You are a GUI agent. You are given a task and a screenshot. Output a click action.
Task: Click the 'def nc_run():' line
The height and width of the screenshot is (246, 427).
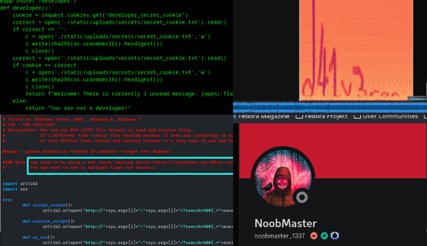(x=39, y=237)
